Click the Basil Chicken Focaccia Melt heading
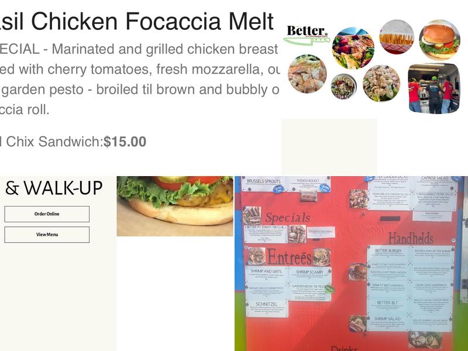The width and height of the screenshot is (468, 351). pyautogui.click(x=136, y=22)
